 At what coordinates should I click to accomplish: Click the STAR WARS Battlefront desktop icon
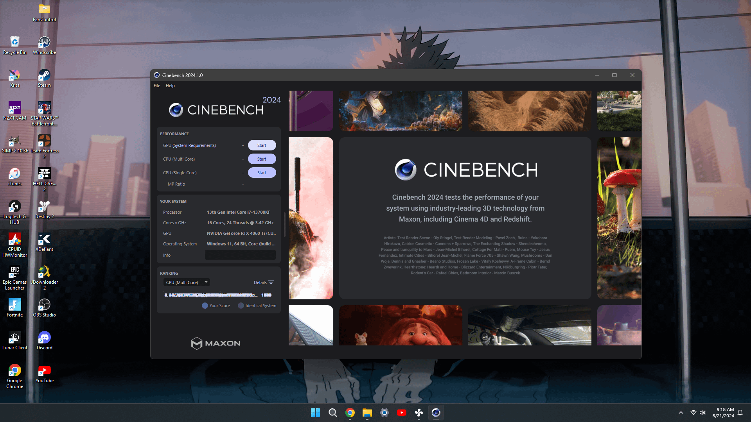[x=44, y=114]
